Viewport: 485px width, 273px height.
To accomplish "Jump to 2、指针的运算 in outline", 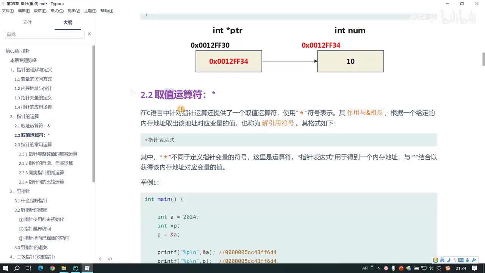I will point(25,116).
